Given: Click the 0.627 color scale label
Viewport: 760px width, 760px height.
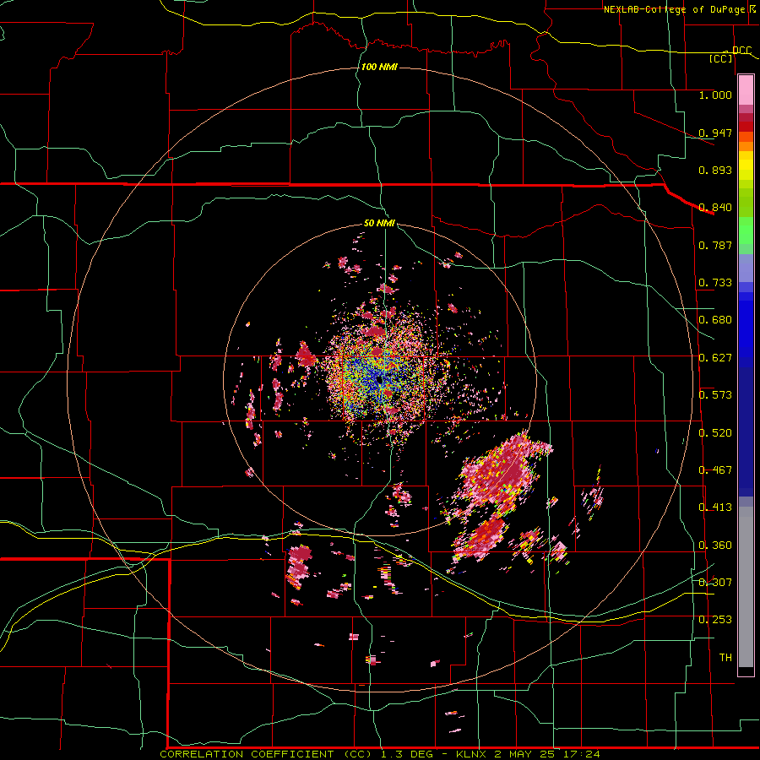Looking at the screenshot, I should pos(715,358).
